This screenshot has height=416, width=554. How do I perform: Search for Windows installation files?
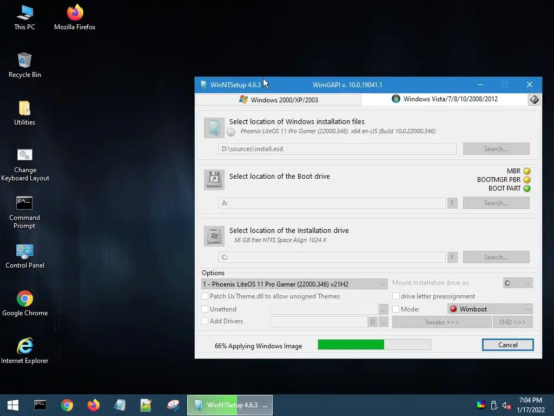[x=496, y=149]
